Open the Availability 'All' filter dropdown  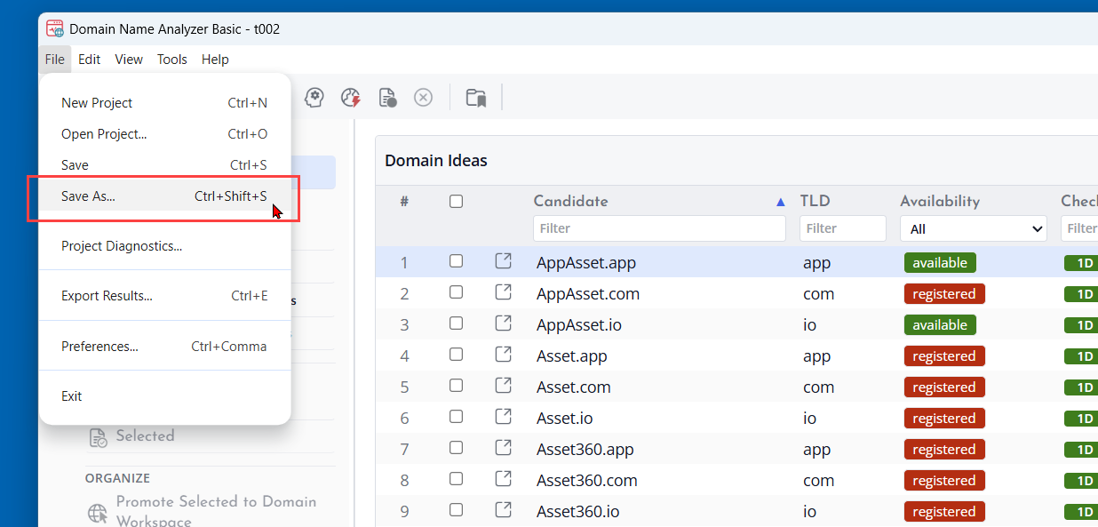974,228
